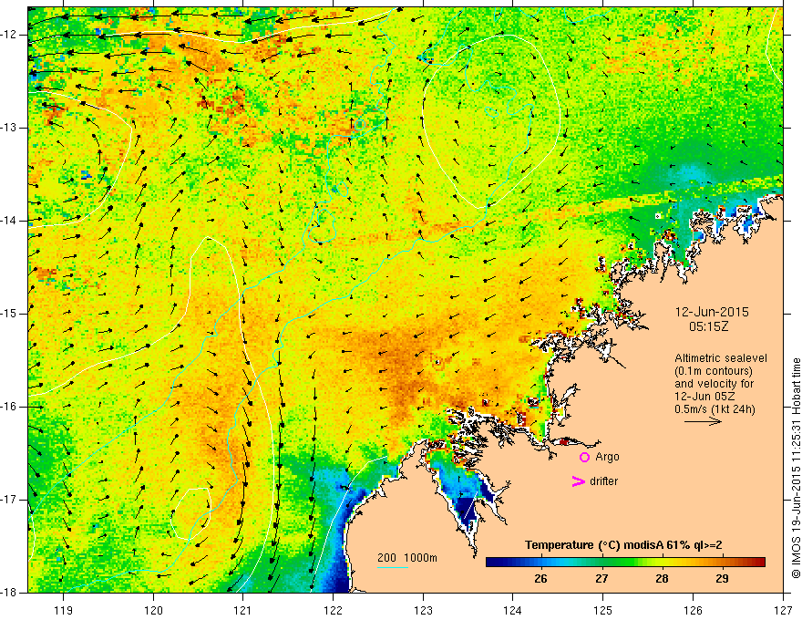This screenshot has height=620, width=802.
Task: Click the '27' colorbar tick value
Action: 601,579
